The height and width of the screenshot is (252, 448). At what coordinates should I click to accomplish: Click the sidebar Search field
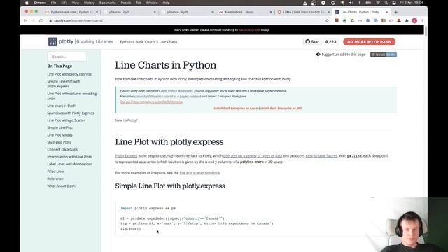pyautogui.click(x=67, y=57)
